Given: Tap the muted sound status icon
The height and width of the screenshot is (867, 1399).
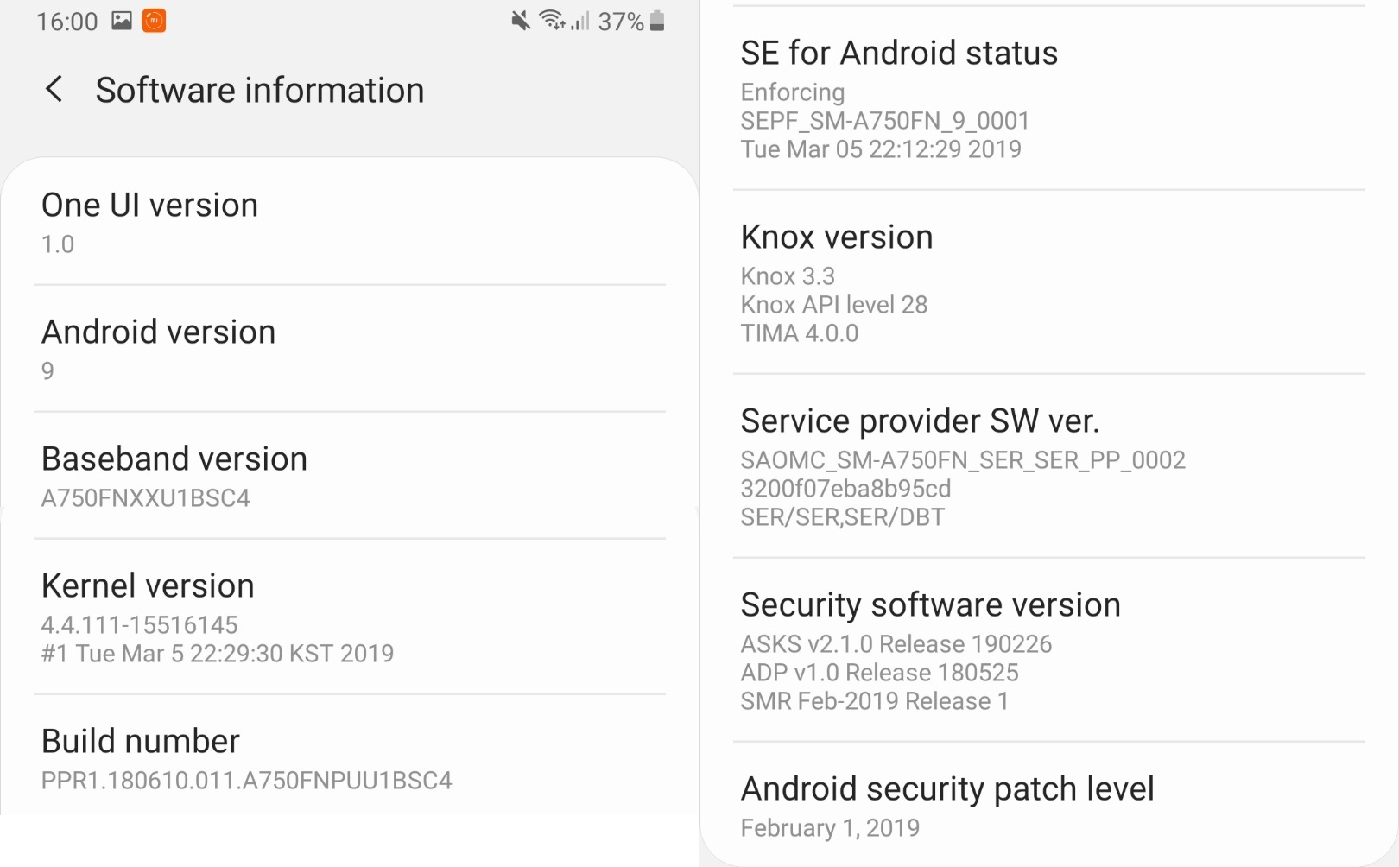Looking at the screenshot, I should click(520, 21).
